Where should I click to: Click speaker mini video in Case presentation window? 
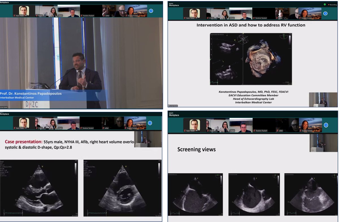point(148,139)
